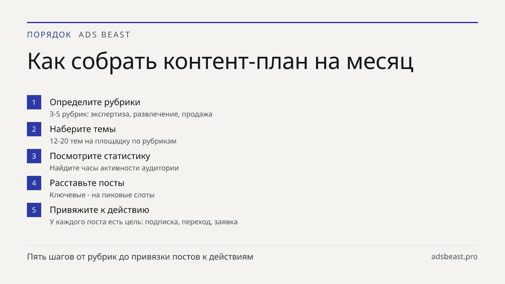
Task: Click text "3-5 рубрик: экспертиза, развлечение, продажа"
Action: coord(131,114)
